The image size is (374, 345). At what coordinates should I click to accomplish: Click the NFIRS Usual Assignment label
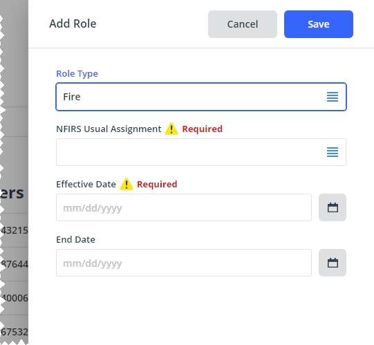point(109,129)
